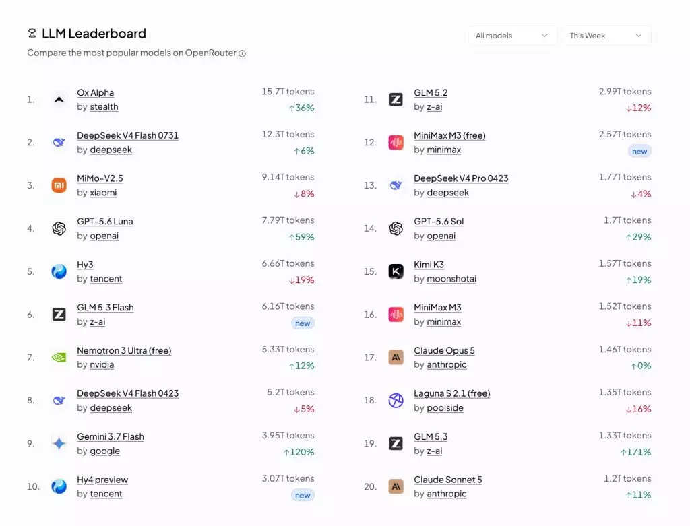
Task: Open the GPT-5.6 Sol model link
Action: pyautogui.click(x=439, y=221)
